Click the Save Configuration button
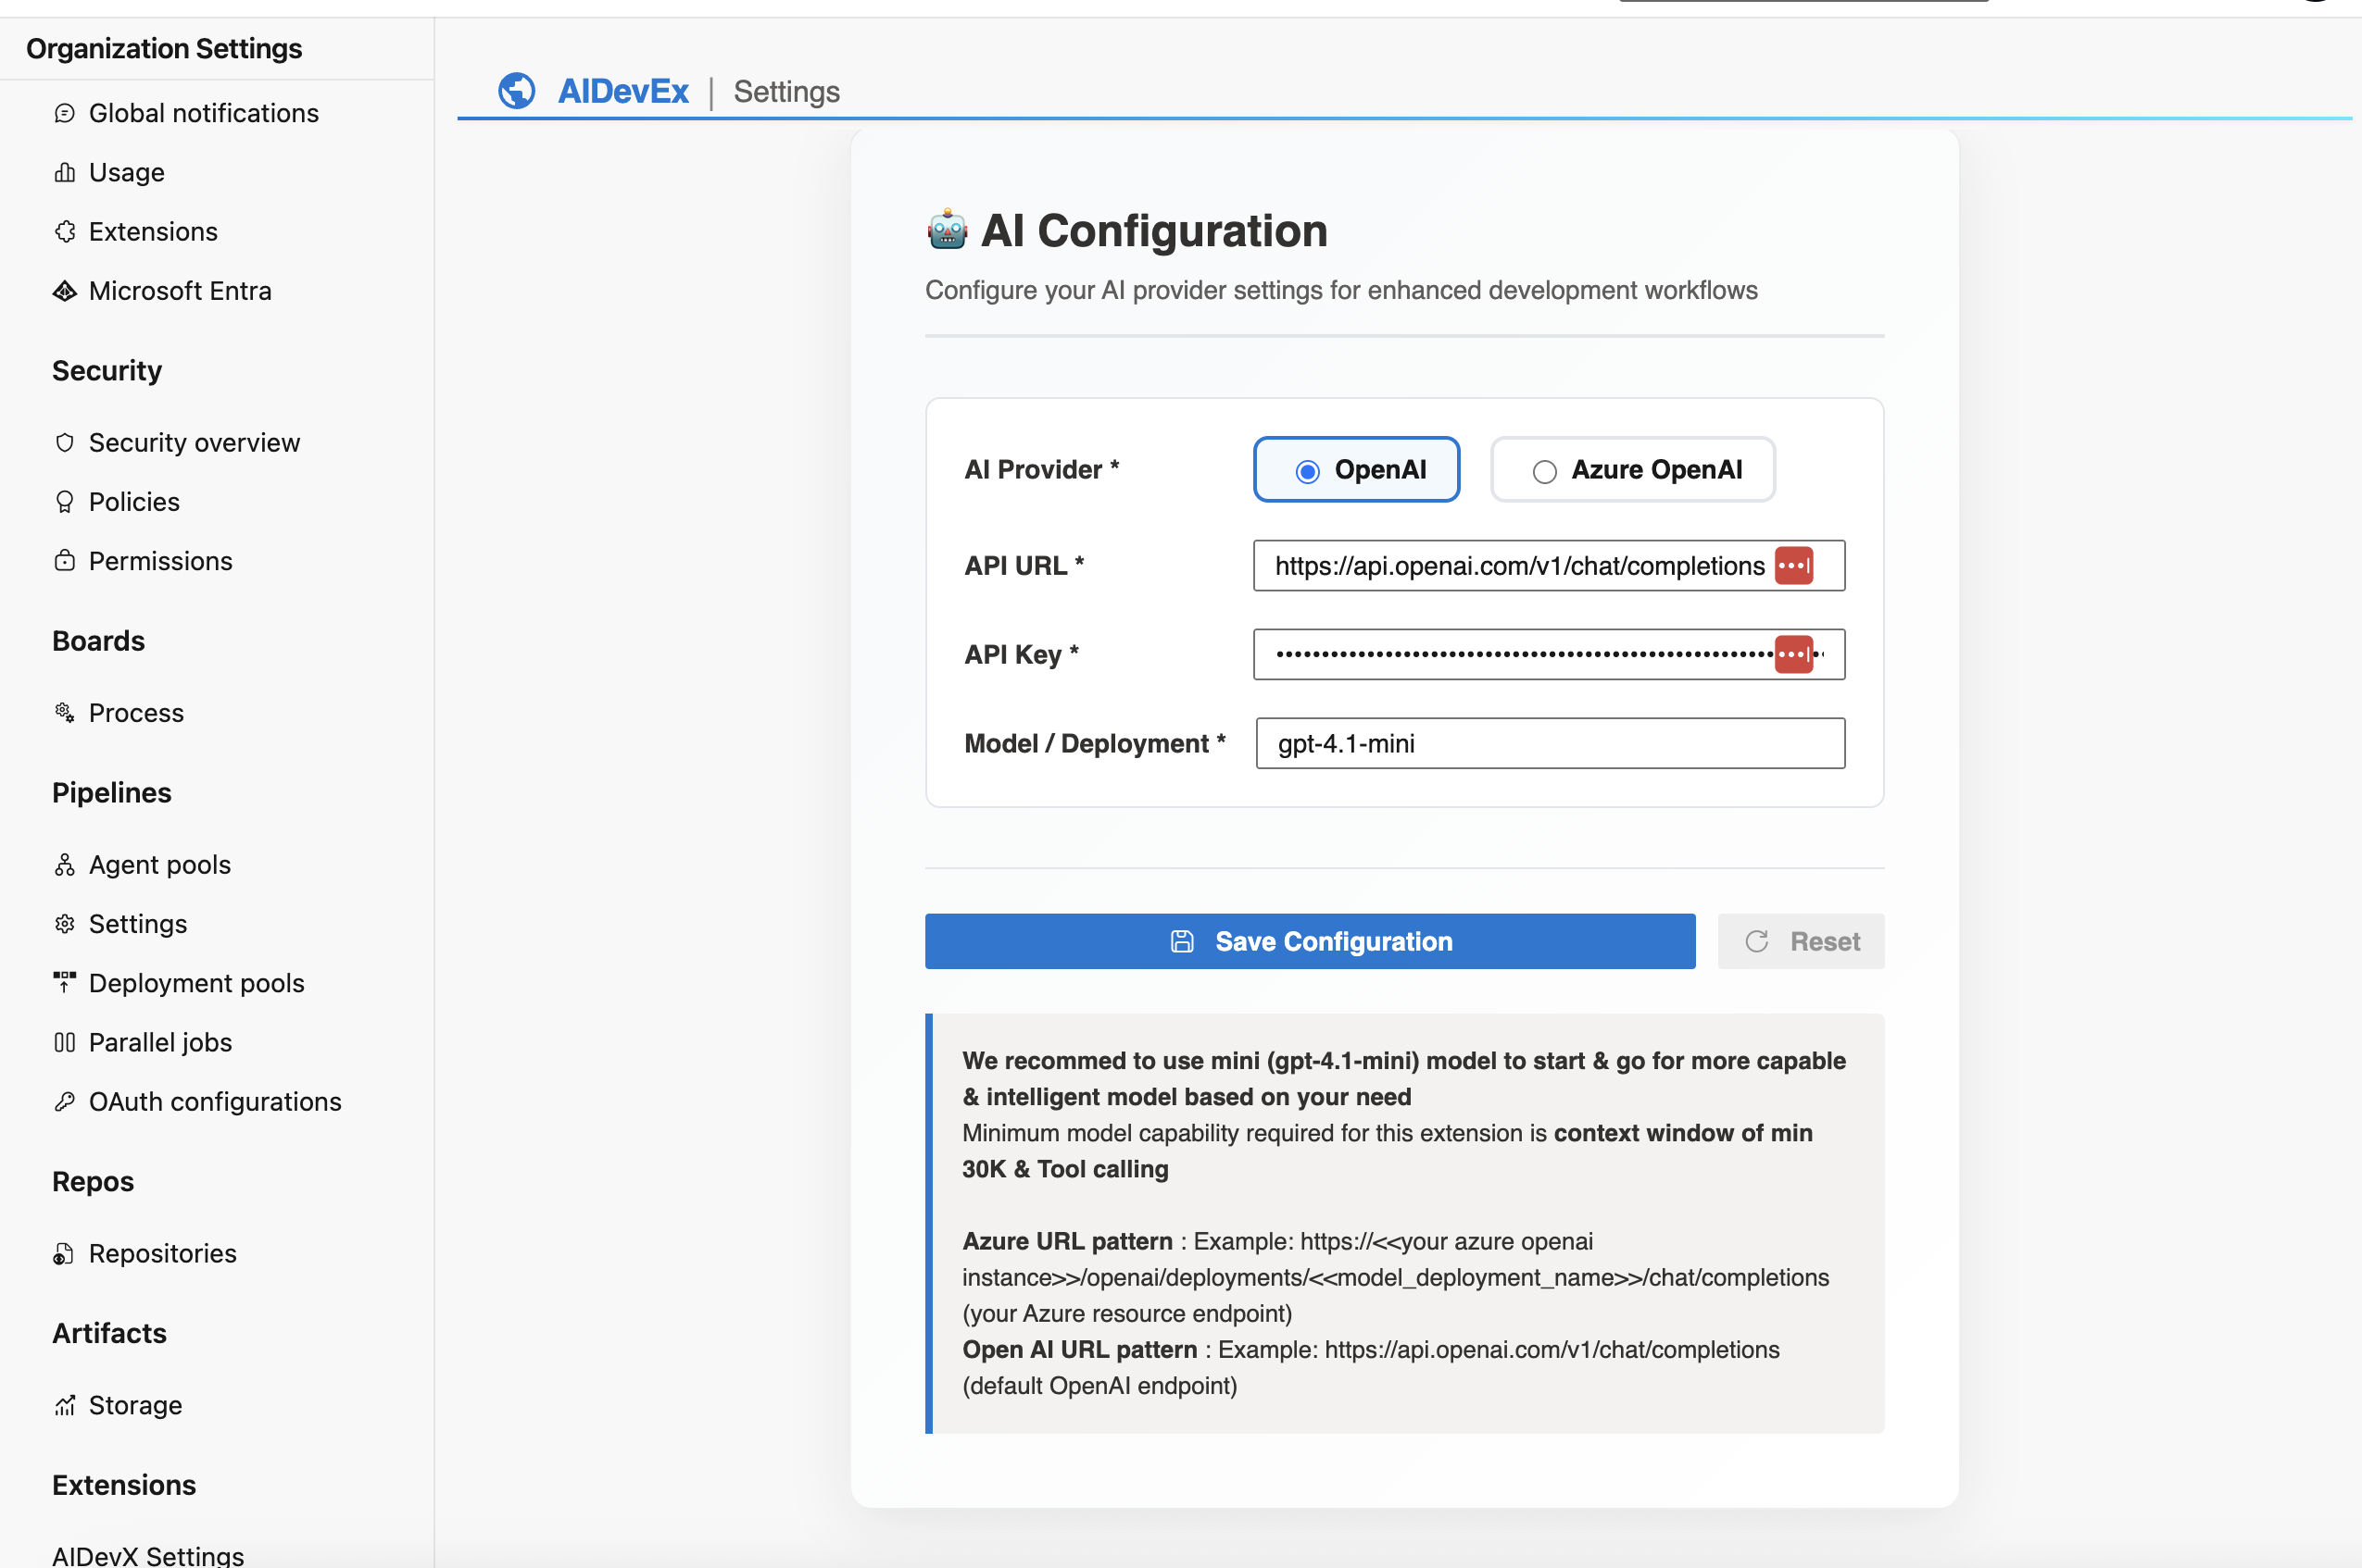This screenshot has width=2362, height=1568. click(1310, 941)
